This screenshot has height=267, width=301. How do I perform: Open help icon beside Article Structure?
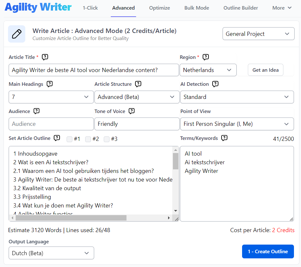(138, 84)
